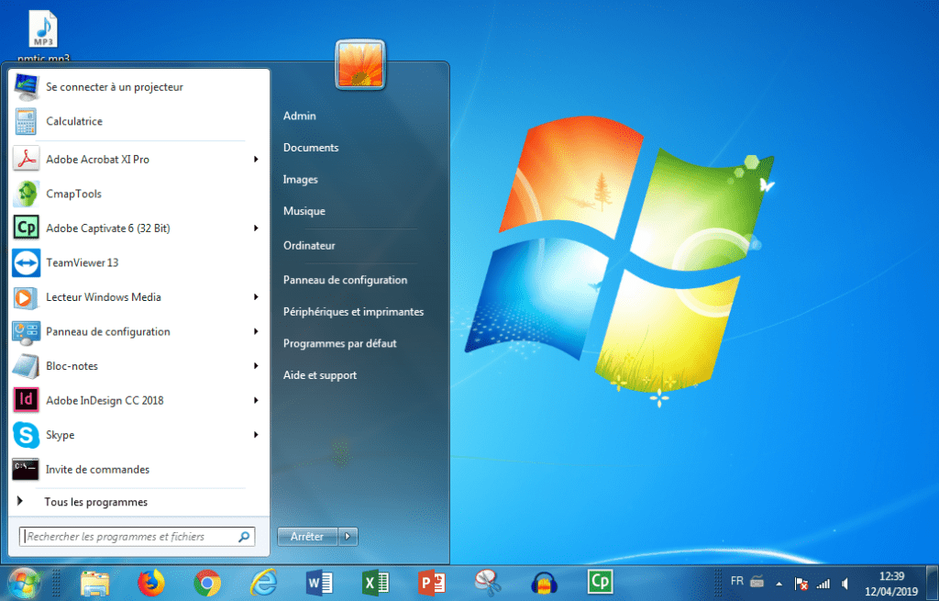
Task: Open Ordinateur from the right pane
Action: point(309,246)
